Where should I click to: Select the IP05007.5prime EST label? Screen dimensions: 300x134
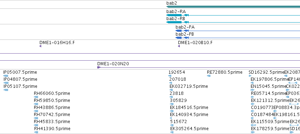pos(20,72)
